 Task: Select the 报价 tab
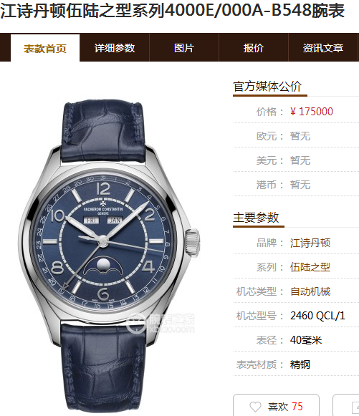pos(254,48)
